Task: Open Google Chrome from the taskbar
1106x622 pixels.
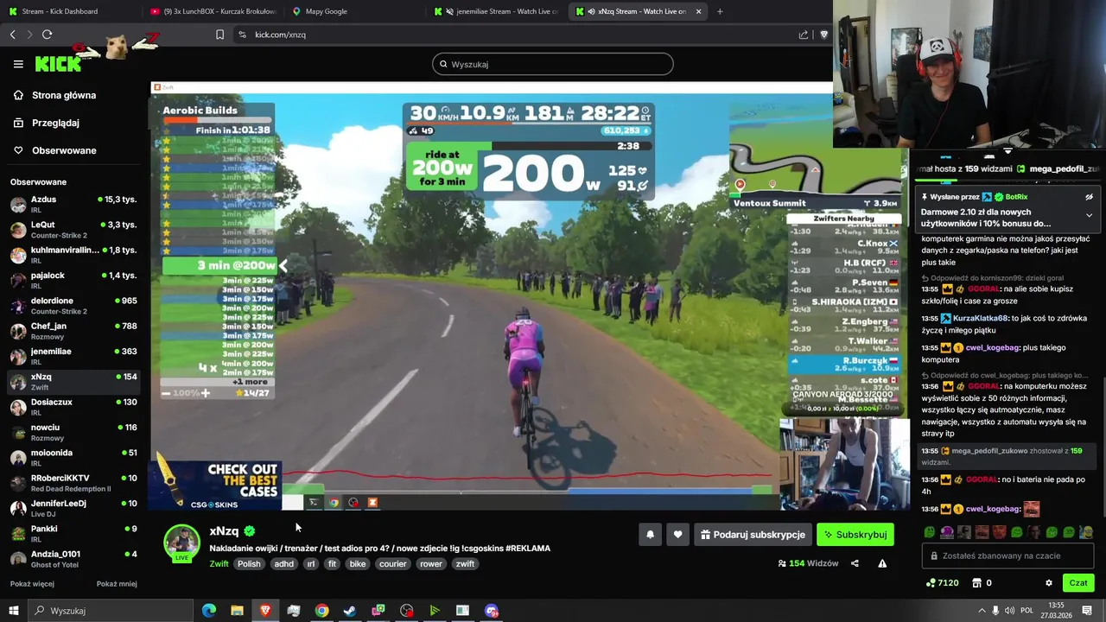Action: tap(321, 611)
